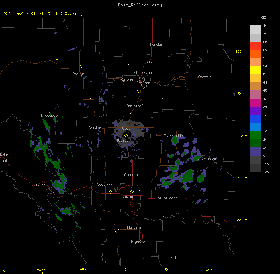Select the white asterisk marker east of Innisfail
This screenshot has height=274, width=280.
(163, 99)
